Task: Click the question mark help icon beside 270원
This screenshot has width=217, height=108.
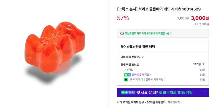Action: coord(203,64)
